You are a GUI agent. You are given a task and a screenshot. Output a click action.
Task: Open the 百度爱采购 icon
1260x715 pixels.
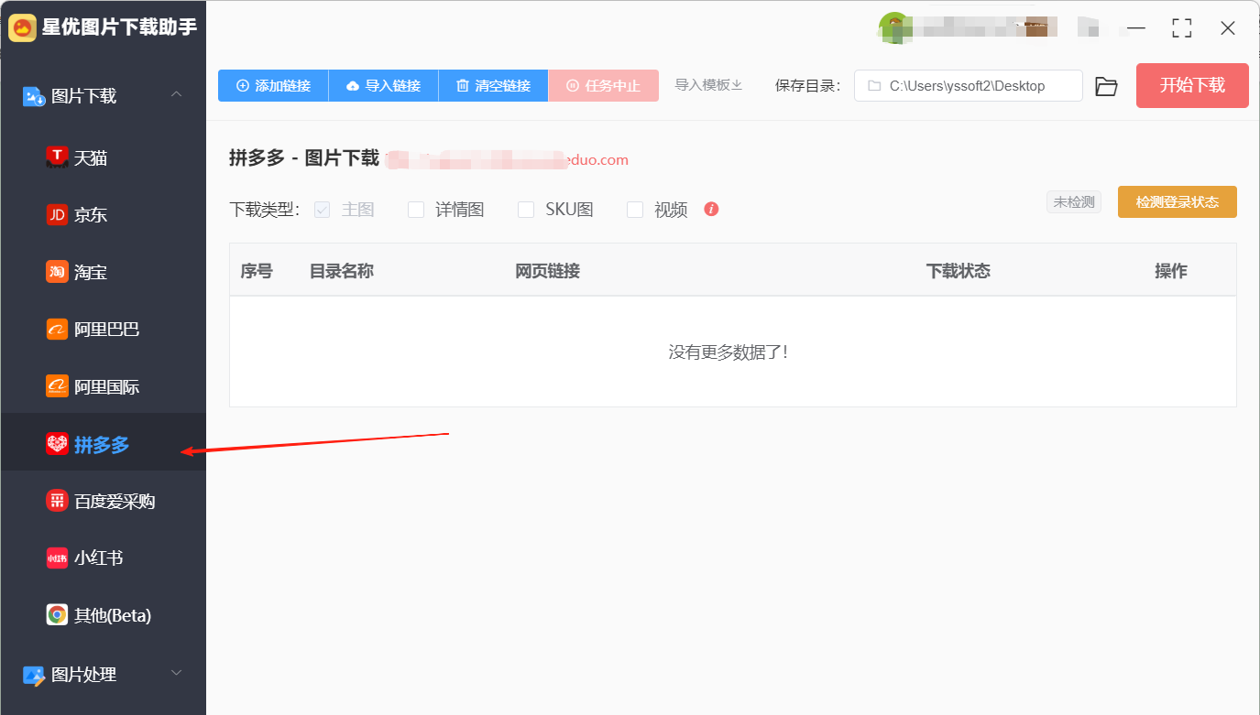coord(57,501)
